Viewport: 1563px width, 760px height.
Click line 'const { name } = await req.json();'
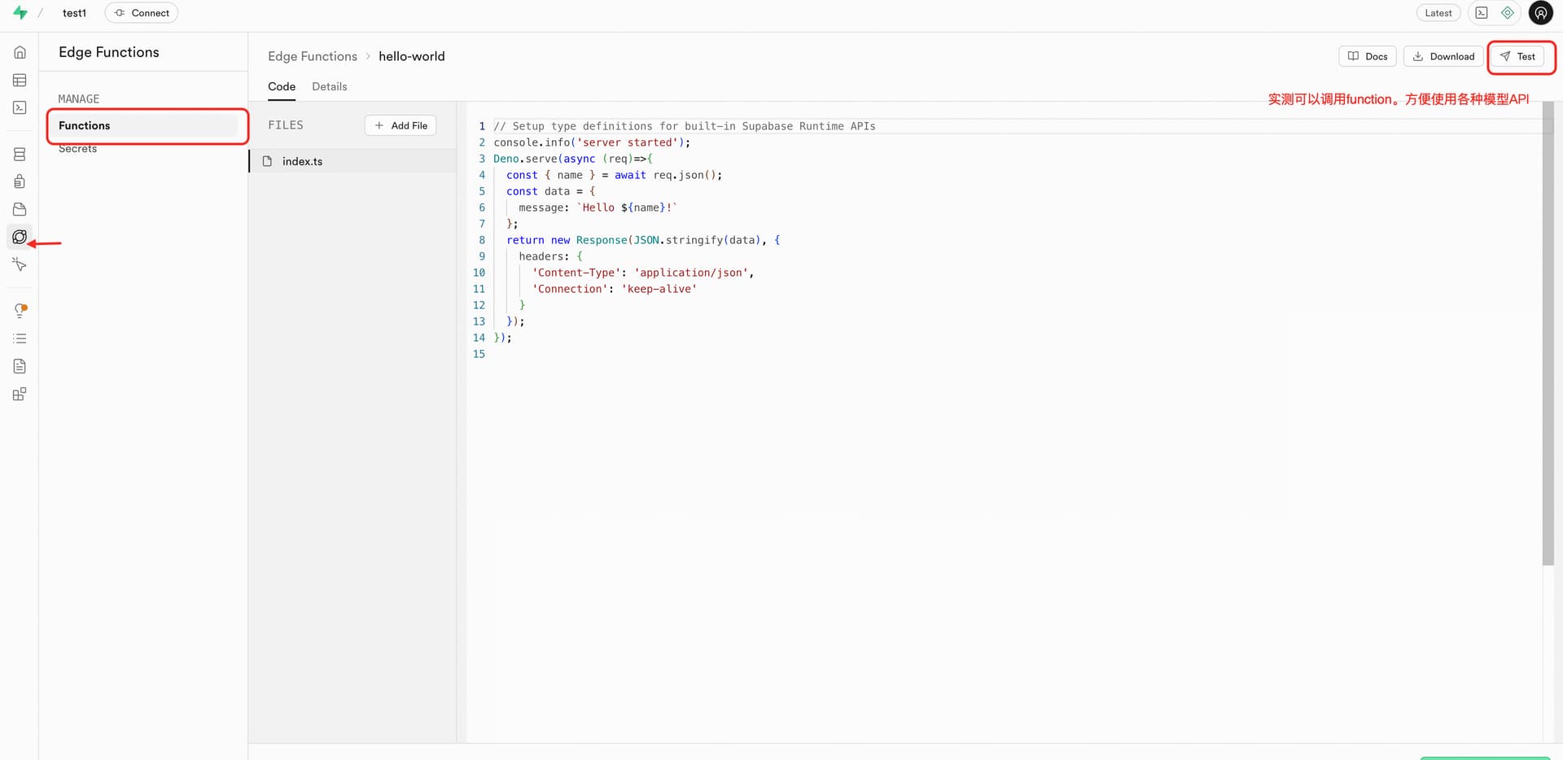coord(614,175)
